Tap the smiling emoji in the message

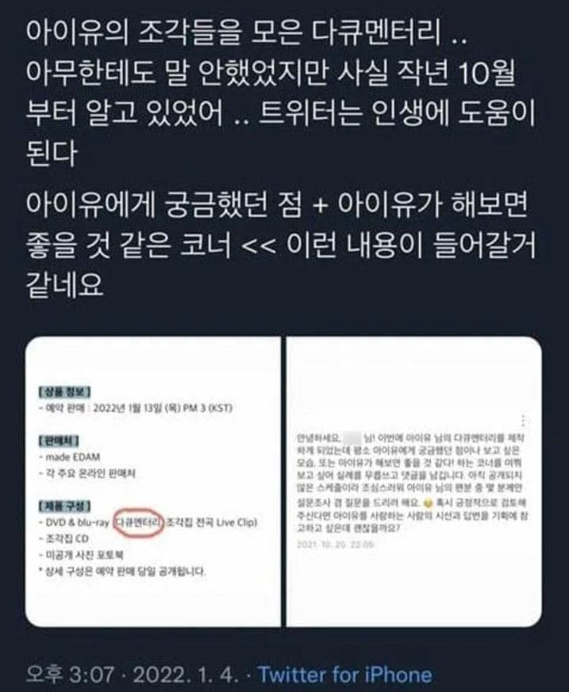pos(426,503)
